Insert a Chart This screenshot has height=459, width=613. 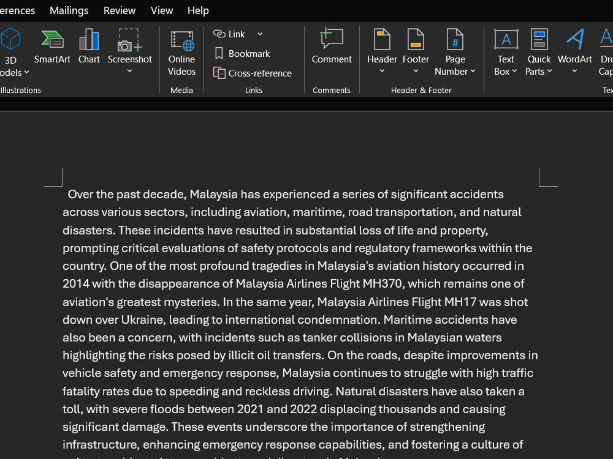(x=89, y=46)
